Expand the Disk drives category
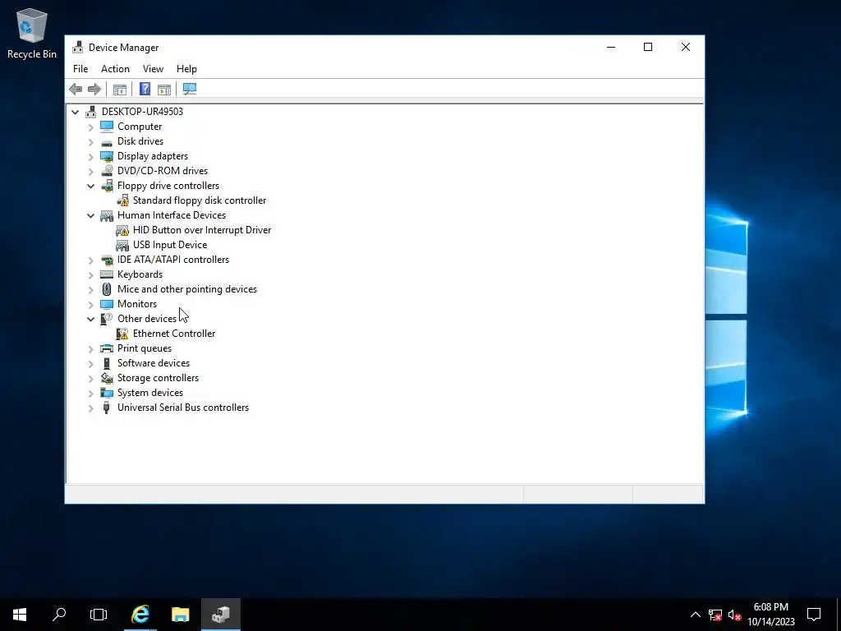841x631 pixels. (90, 141)
